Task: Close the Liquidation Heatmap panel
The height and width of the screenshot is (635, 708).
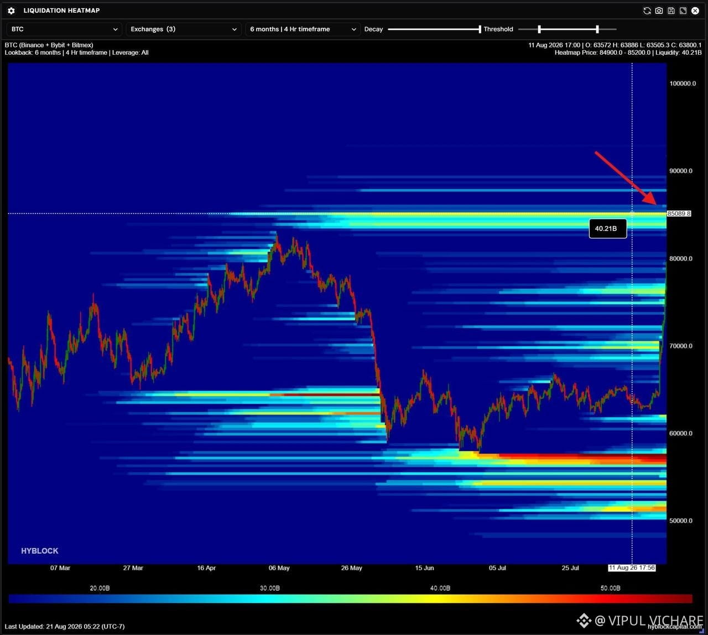Action: click(695, 11)
